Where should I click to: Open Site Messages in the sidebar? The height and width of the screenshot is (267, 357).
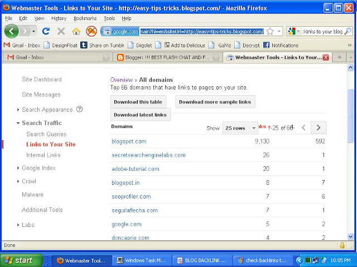[41, 95]
